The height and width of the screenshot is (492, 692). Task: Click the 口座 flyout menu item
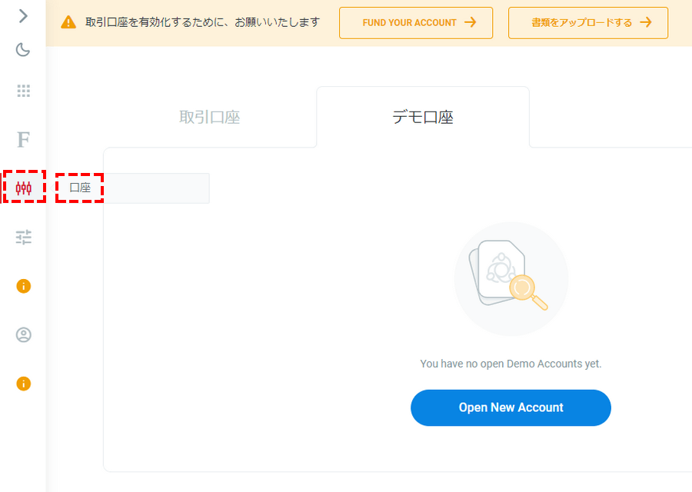click(x=133, y=188)
